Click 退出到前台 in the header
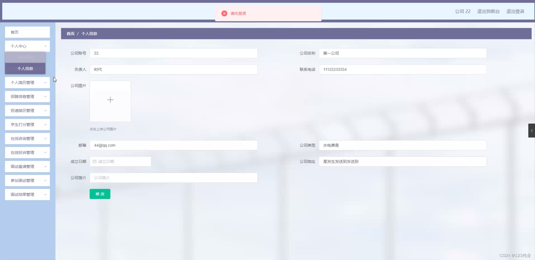Image resolution: width=535 pixels, height=260 pixels. 488,11
